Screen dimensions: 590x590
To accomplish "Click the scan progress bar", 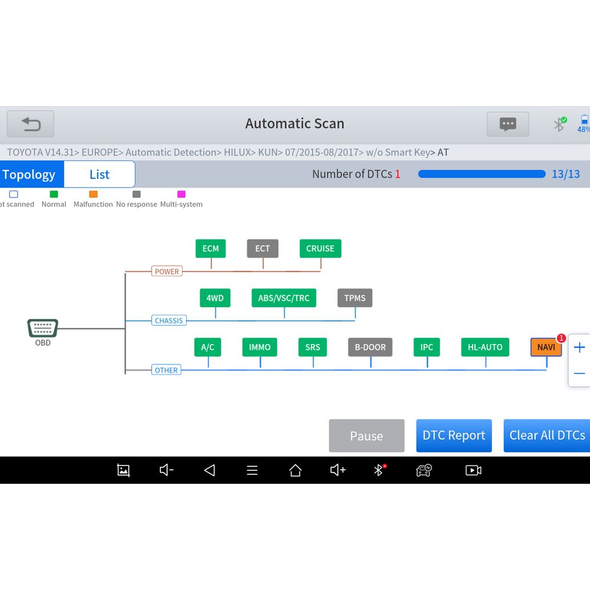I will (x=481, y=174).
